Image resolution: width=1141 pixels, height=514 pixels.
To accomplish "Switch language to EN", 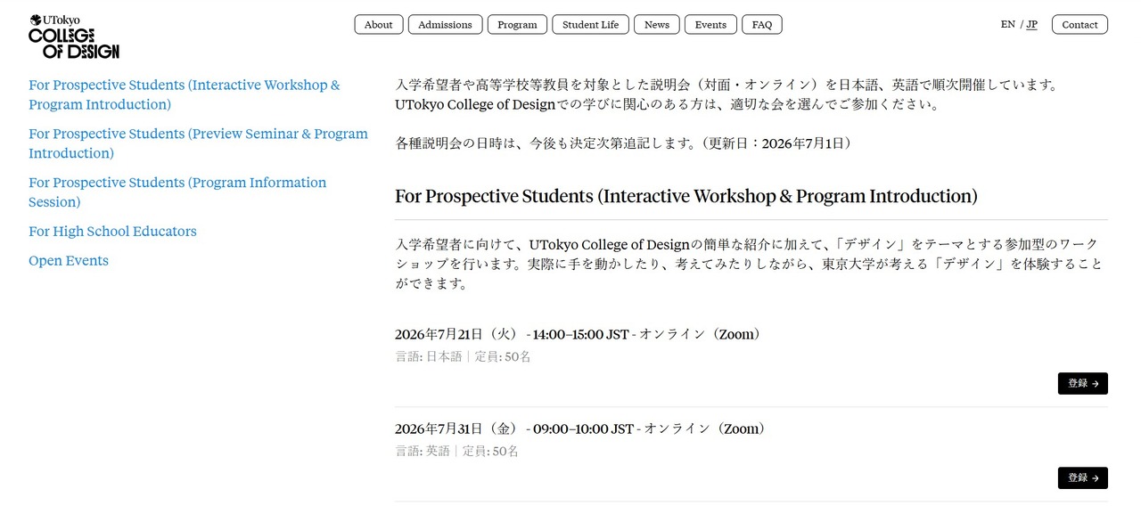I will 1008,24.
